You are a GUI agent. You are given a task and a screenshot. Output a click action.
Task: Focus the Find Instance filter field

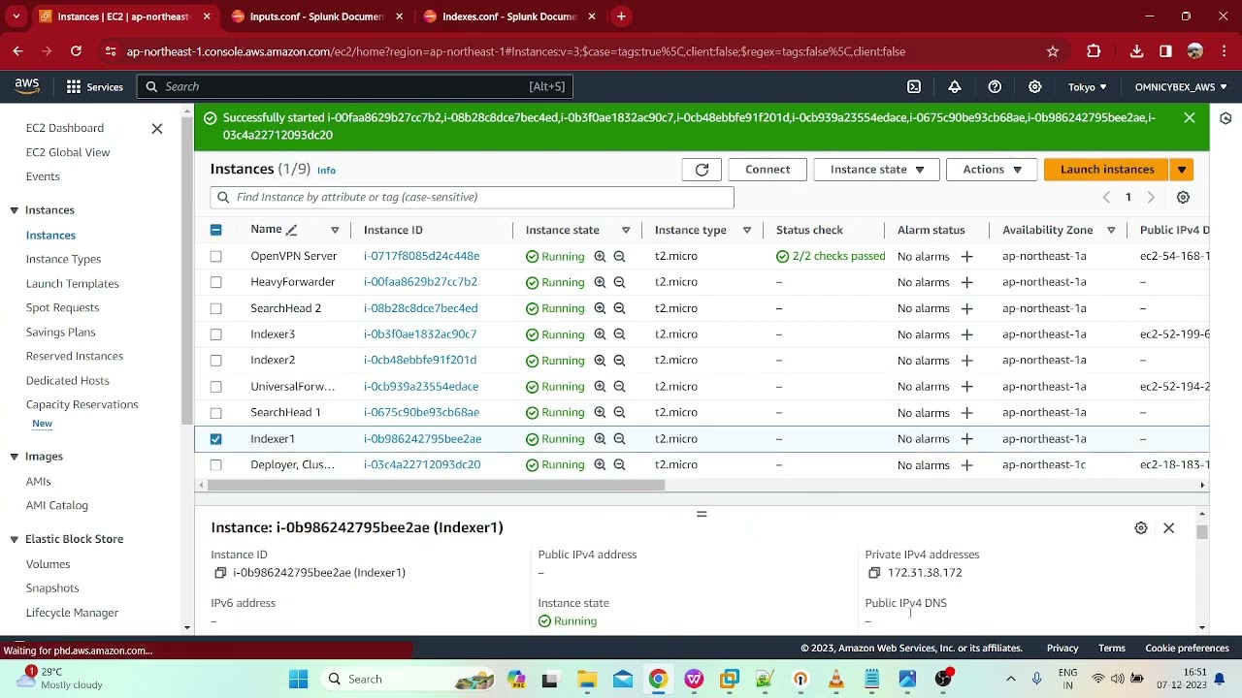pos(472,197)
